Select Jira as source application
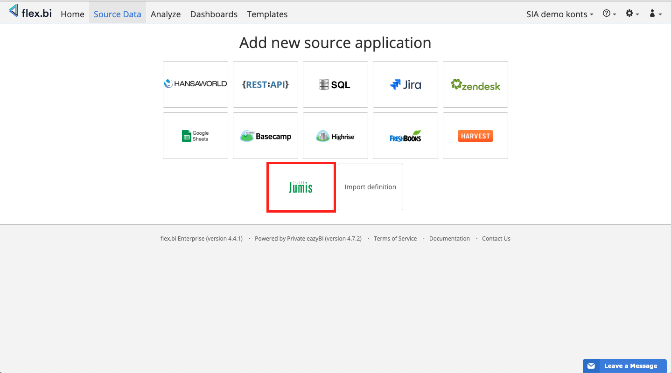The width and height of the screenshot is (671, 373). pyautogui.click(x=405, y=84)
